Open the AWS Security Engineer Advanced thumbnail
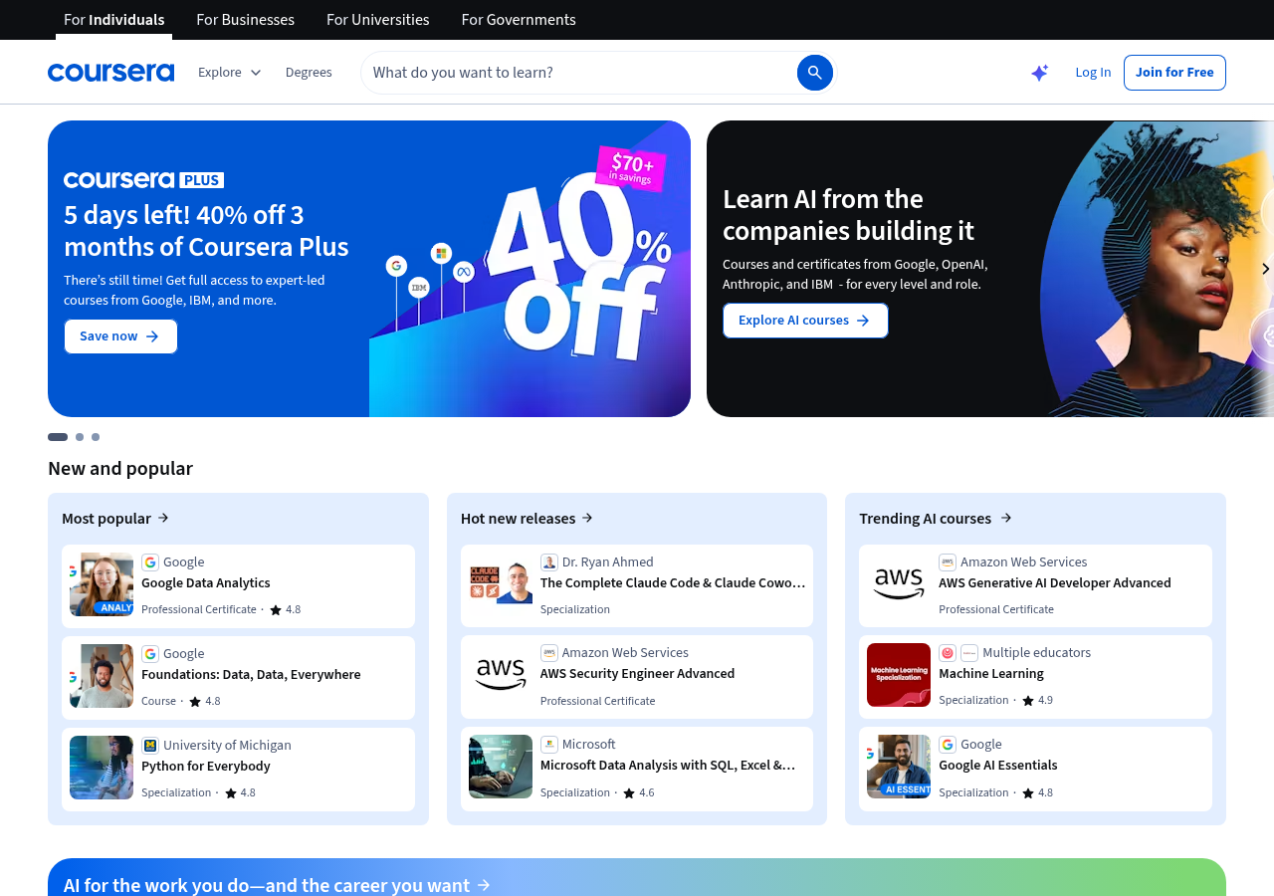The image size is (1274, 896). (x=501, y=675)
